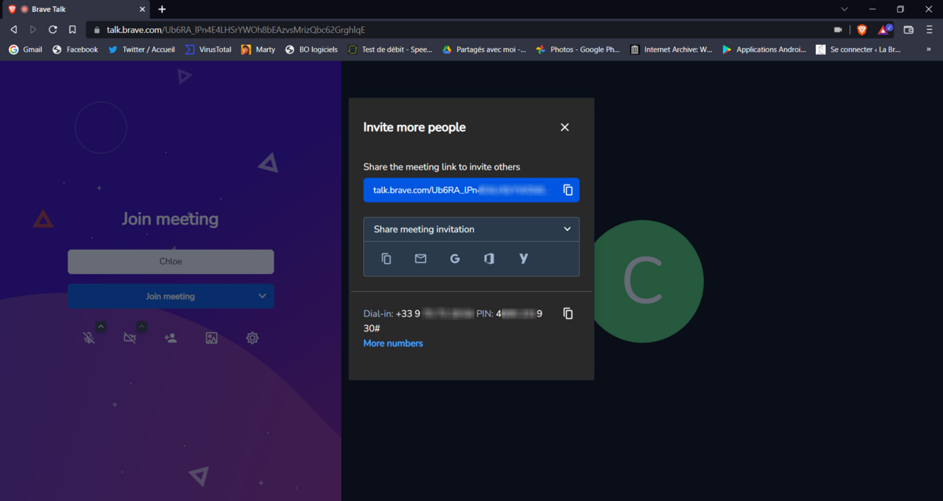Toggle the muted microphone icon

click(89, 338)
